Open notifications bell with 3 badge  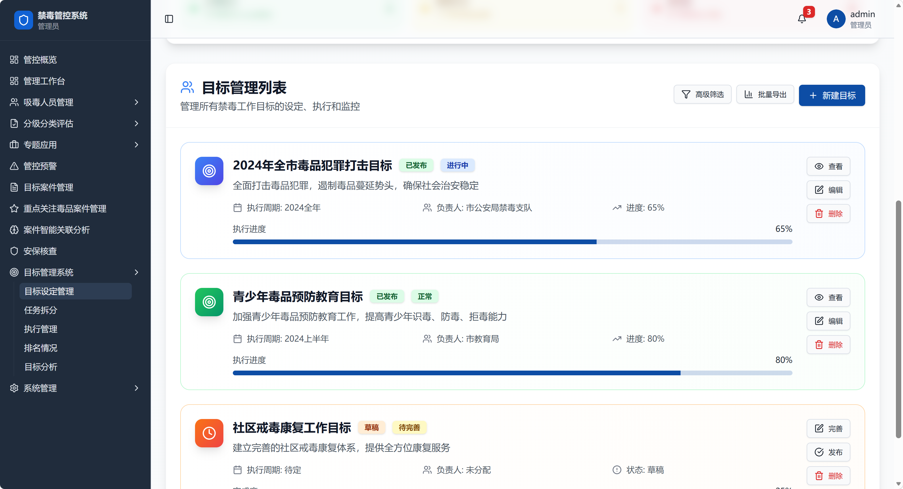pos(802,19)
